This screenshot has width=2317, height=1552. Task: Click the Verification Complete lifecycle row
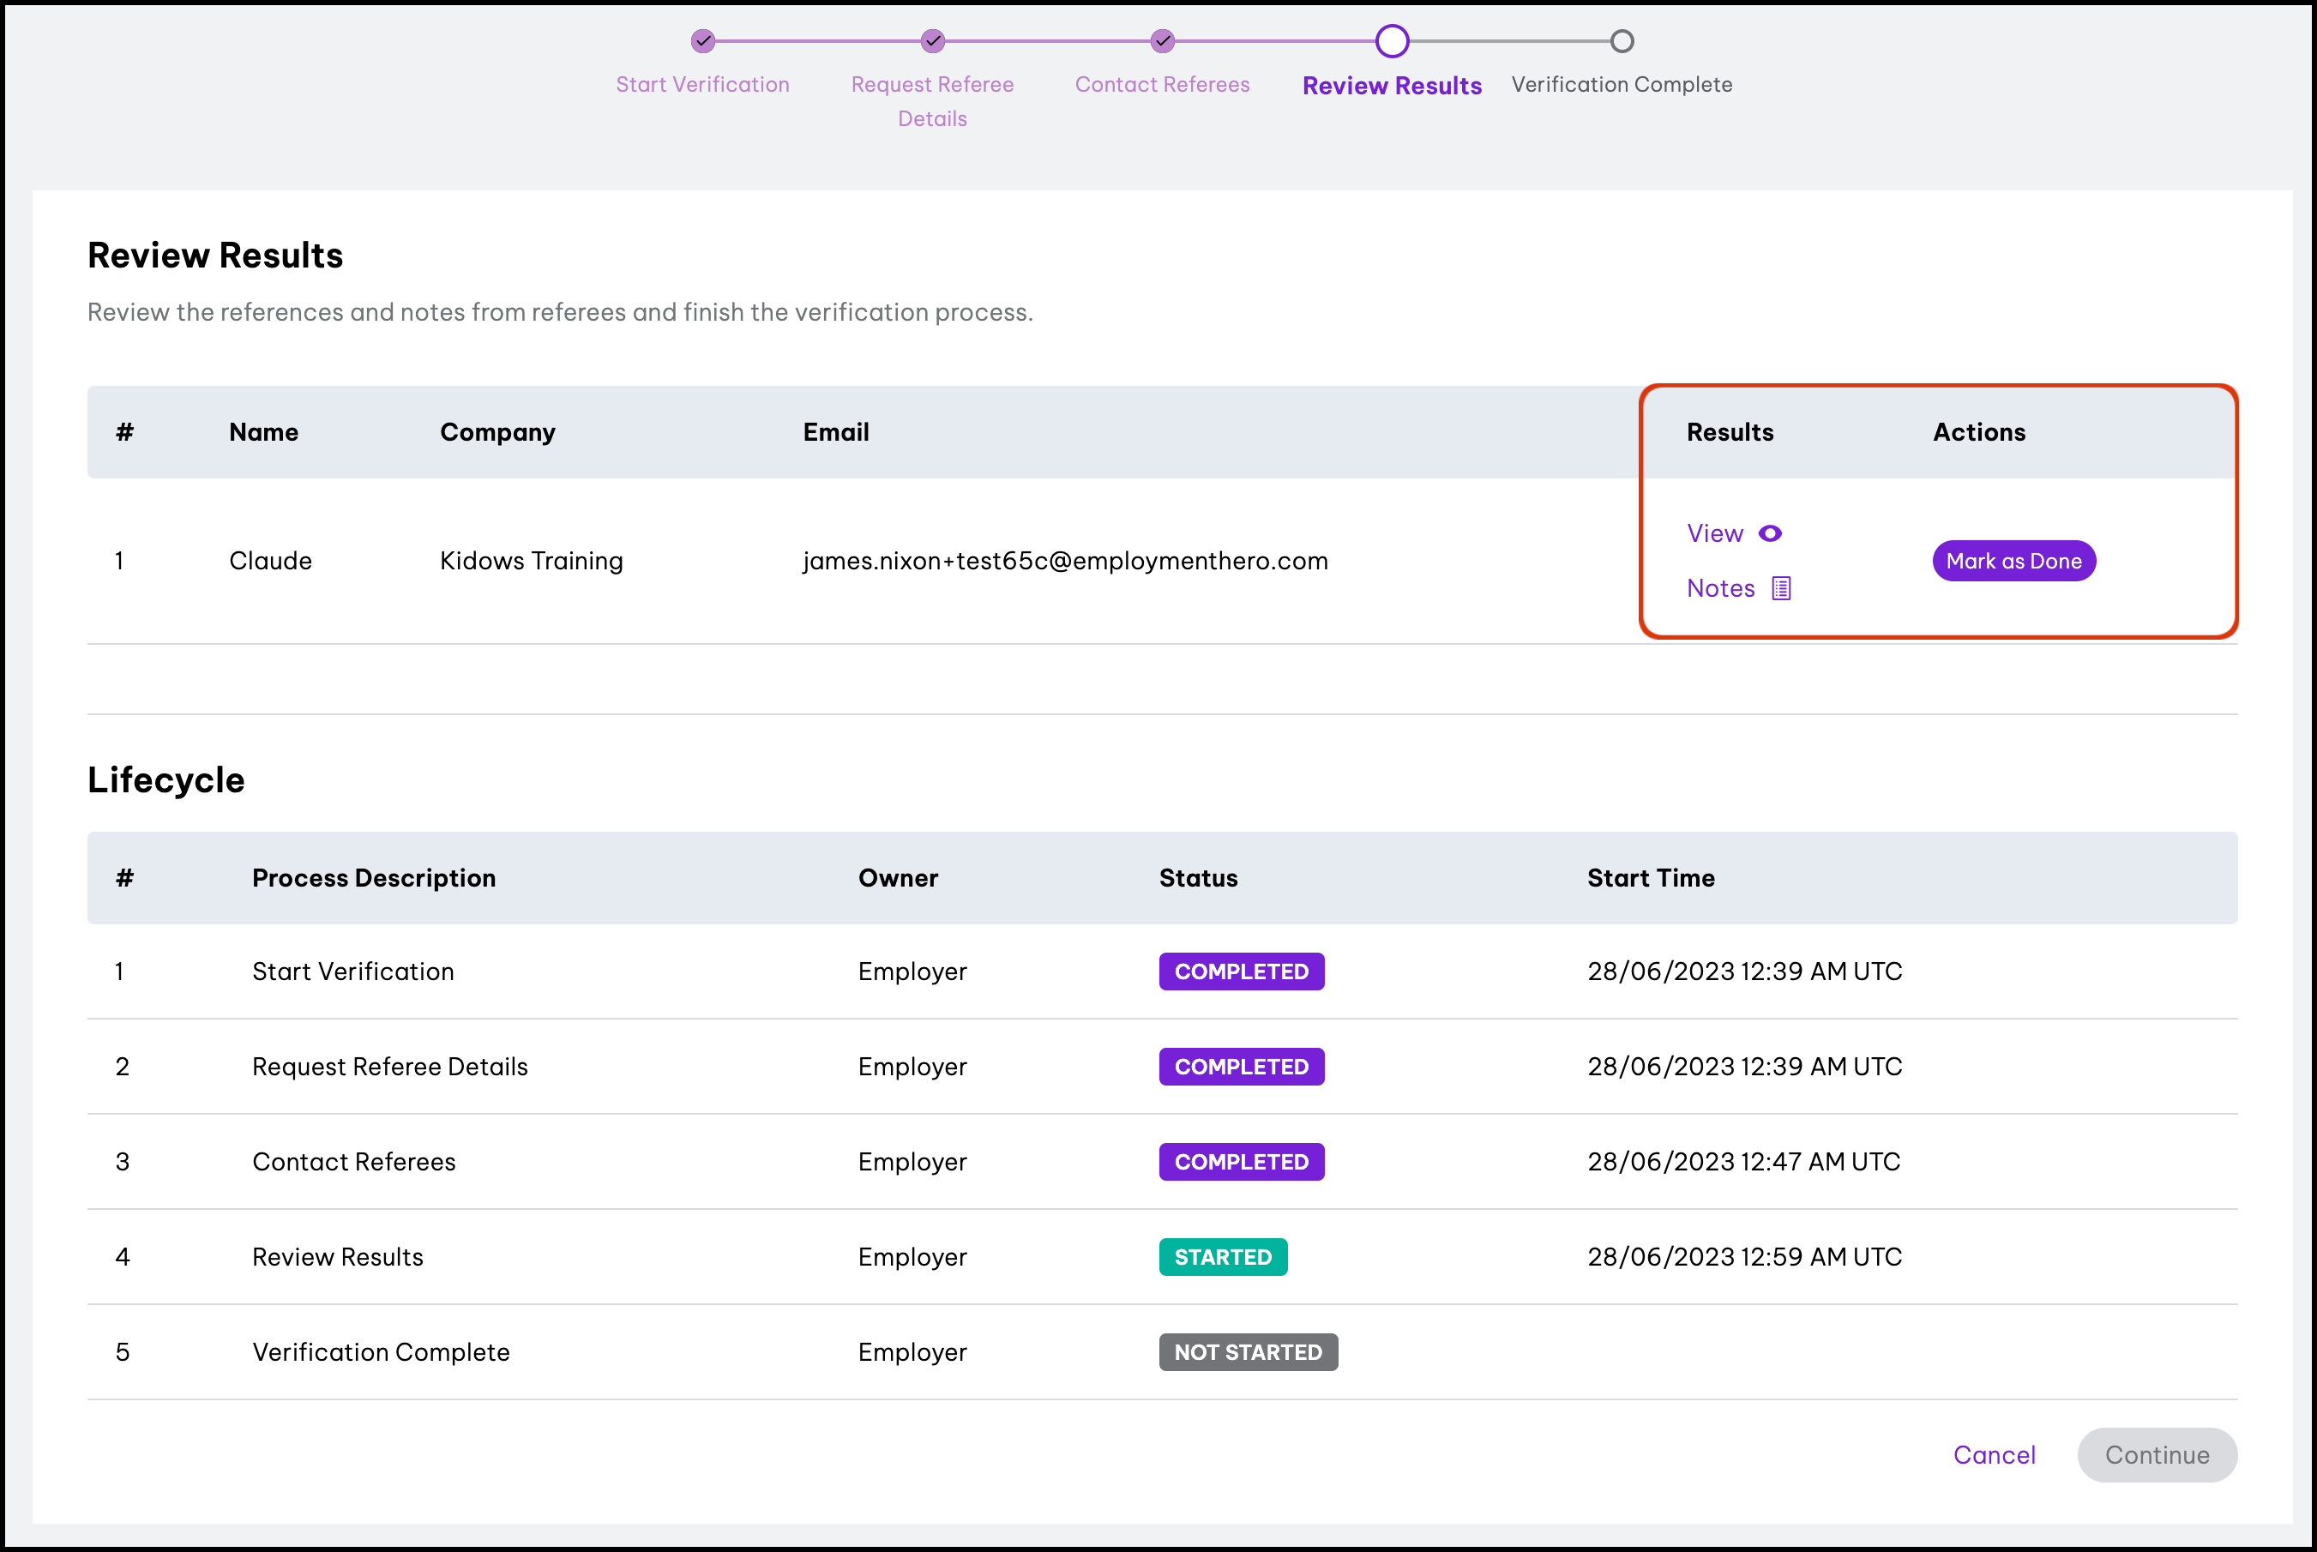point(381,1352)
